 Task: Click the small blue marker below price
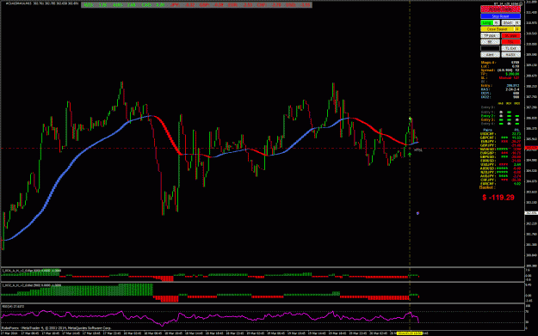(x=417, y=213)
